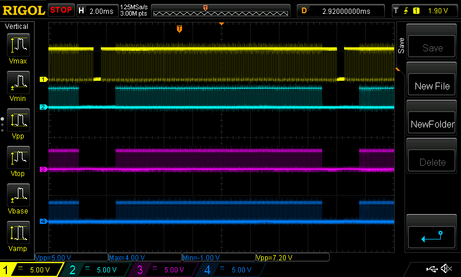This screenshot has height=277, width=461.
Task: Click the channel 2 cyan ground marker
Action: click(44, 107)
